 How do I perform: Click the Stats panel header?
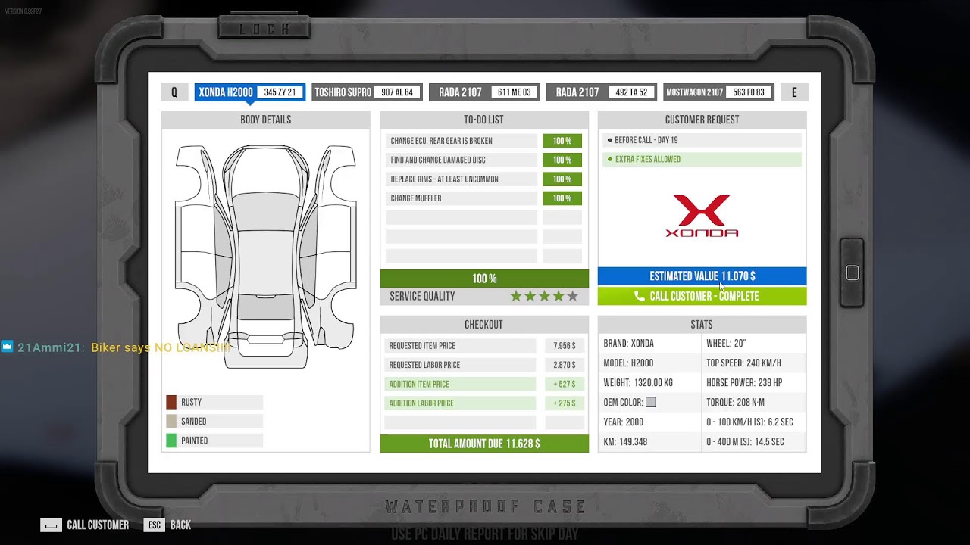click(702, 325)
